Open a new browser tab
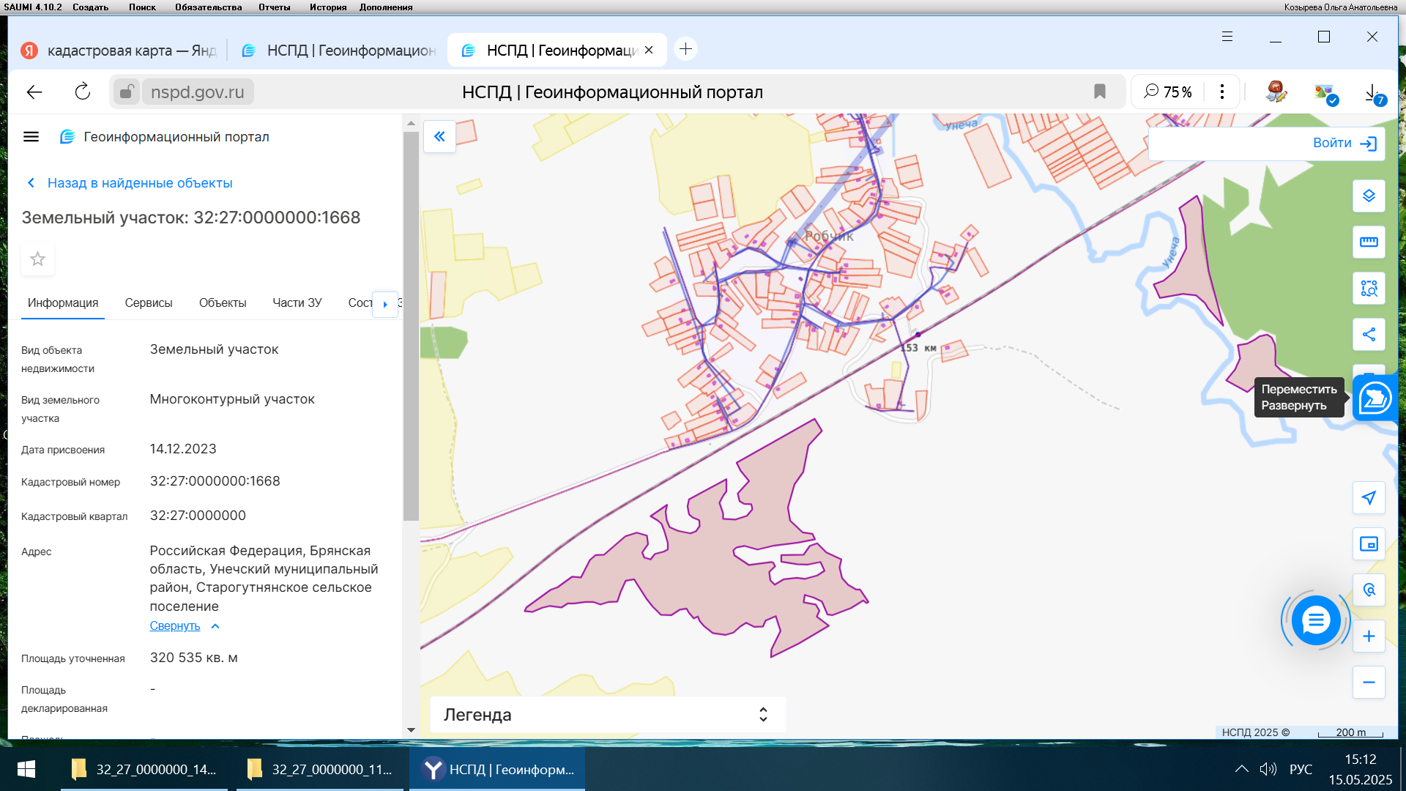This screenshot has height=791, width=1406. point(685,49)
